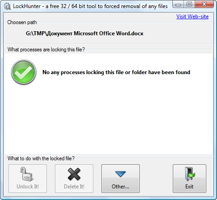Click the empty area of the process list
Screen dimensions: 217x200
point(108,119)
